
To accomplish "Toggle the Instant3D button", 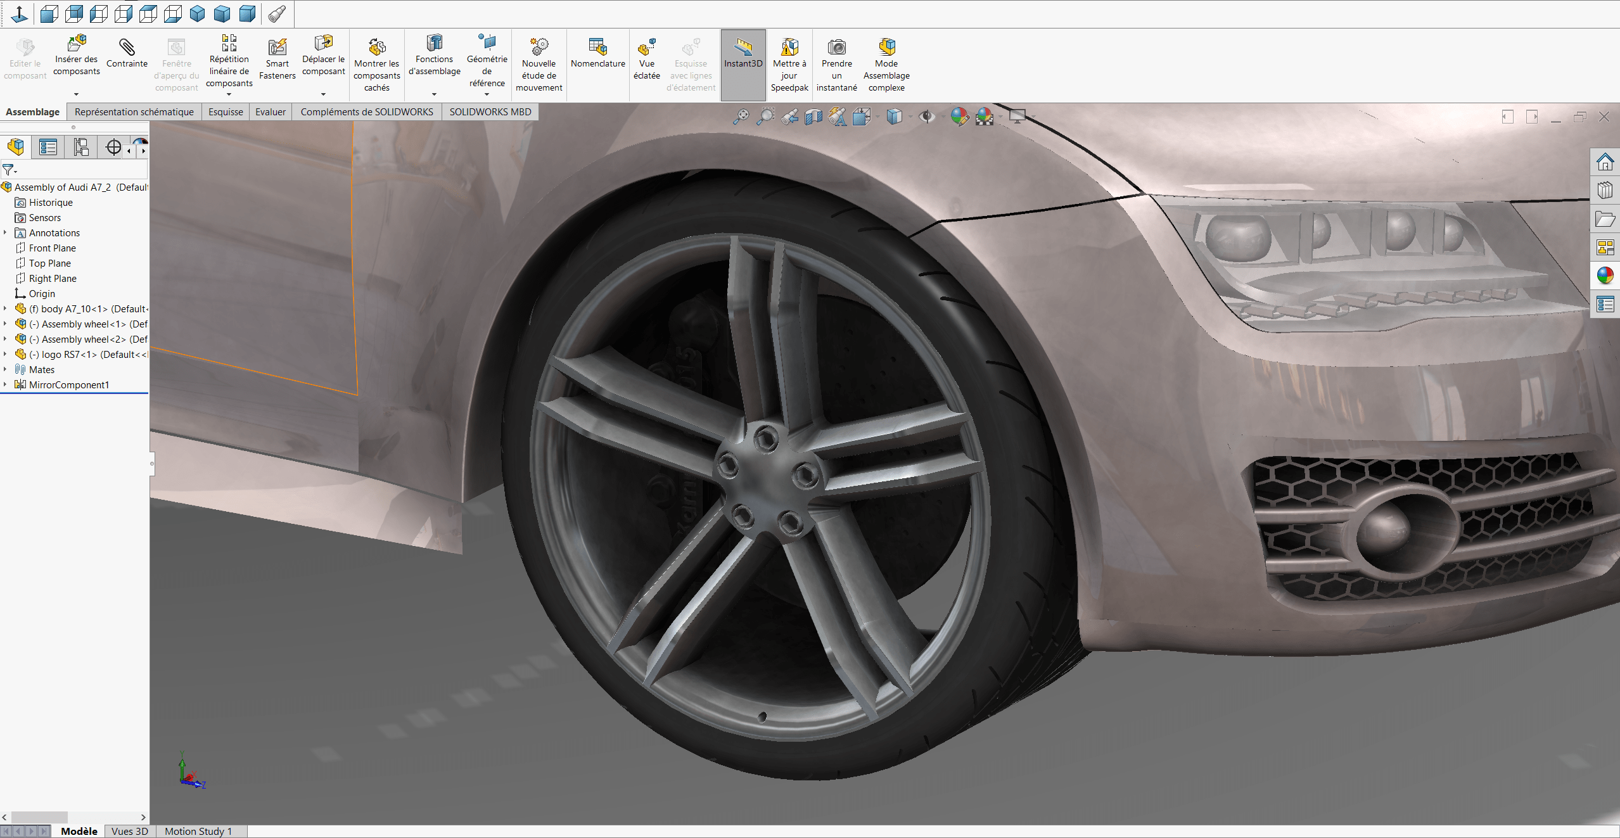I will [x=743, y=64].
